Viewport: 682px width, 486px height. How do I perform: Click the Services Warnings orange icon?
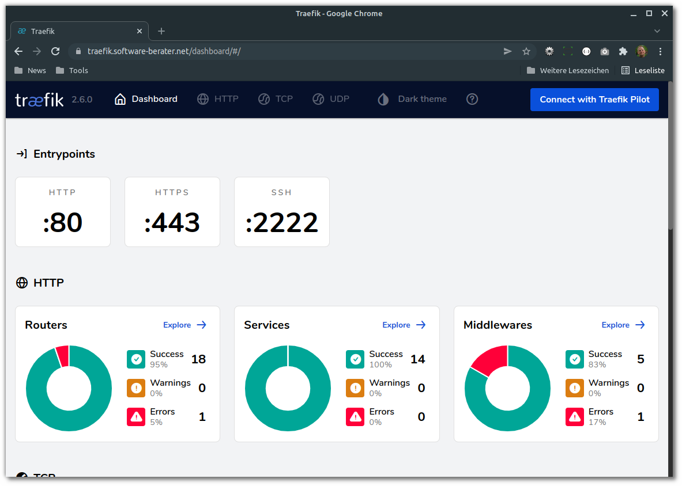[355, 388]
